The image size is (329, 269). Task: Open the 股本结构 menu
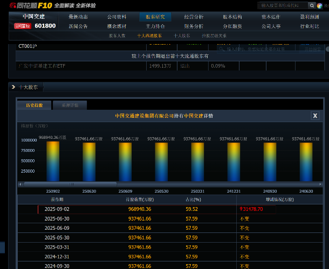point(232,17)
